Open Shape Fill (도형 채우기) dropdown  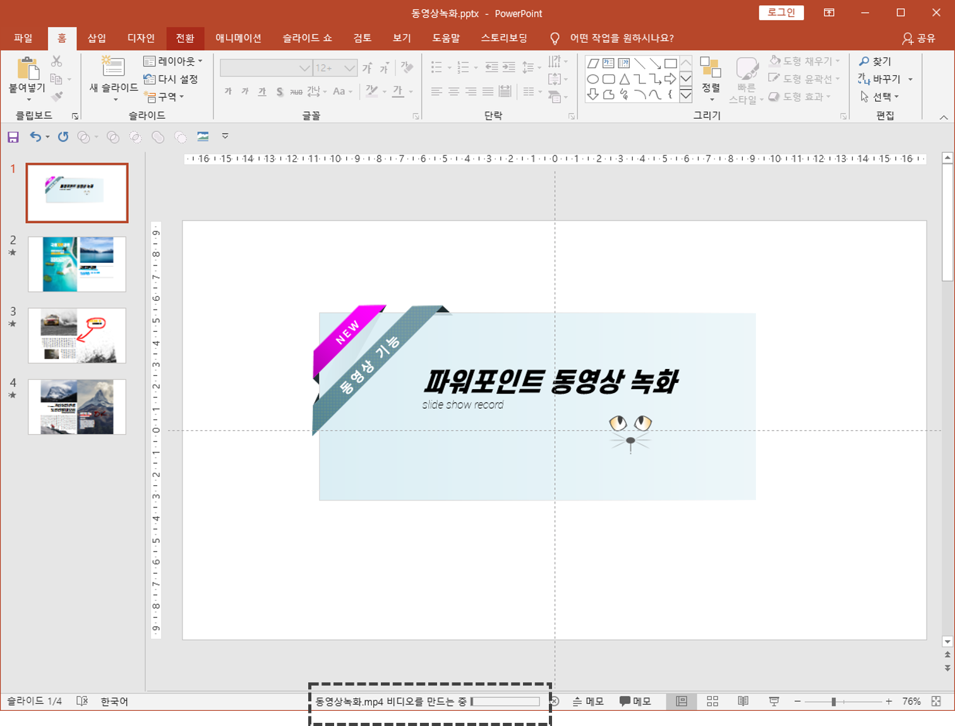pyautogui.click(x=805, y=61)
